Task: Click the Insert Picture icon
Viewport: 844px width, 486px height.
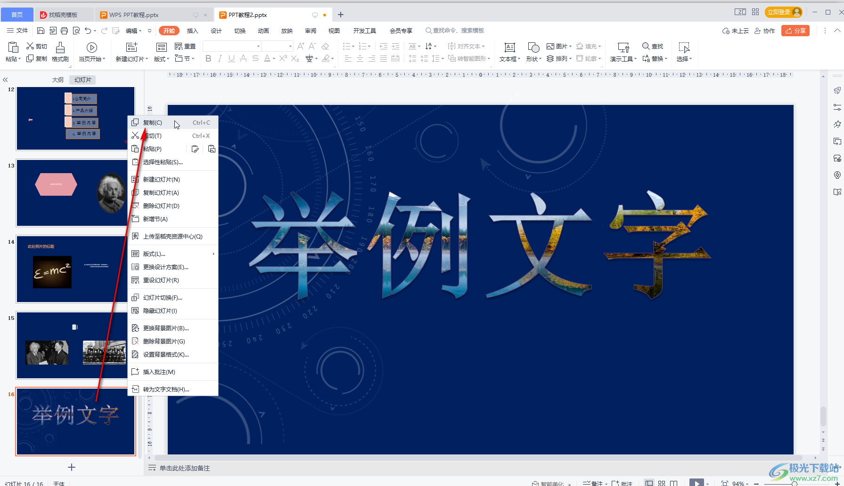Action: tap(550, 46)
